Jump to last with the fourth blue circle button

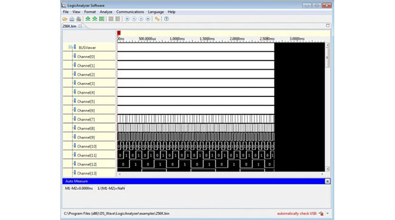(x=148, y=19)
